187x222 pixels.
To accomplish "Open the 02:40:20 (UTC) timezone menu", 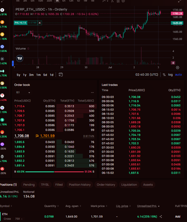I will [x=147, y=75].
